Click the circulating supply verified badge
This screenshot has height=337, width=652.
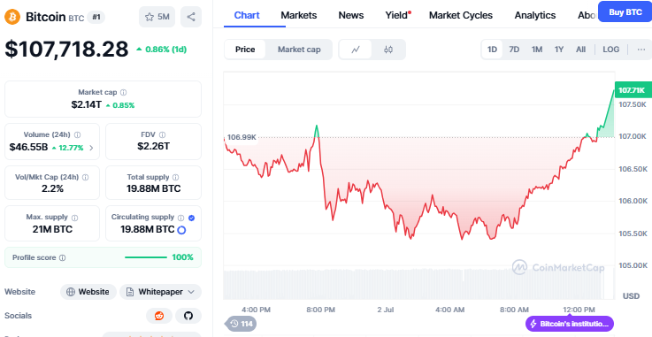[x=191, y=218]
